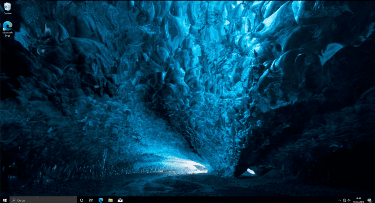Open the Windows Start menu
Image resolution: width=375 pixels, height=203 pixels.
(x=5, y=200)
